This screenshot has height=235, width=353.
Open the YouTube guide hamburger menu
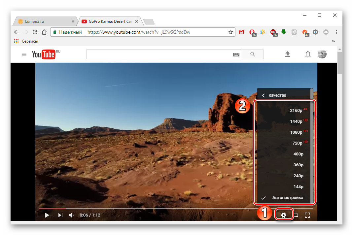pos(24,54)
